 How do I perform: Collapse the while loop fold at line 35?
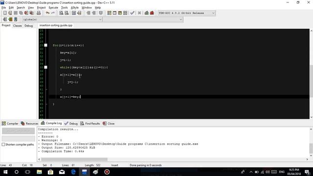click(x=45, y=67)
